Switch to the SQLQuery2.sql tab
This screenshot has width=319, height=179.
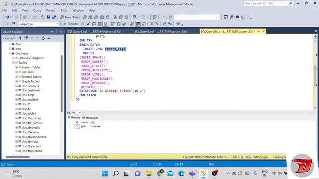click(x=160, y=32)
